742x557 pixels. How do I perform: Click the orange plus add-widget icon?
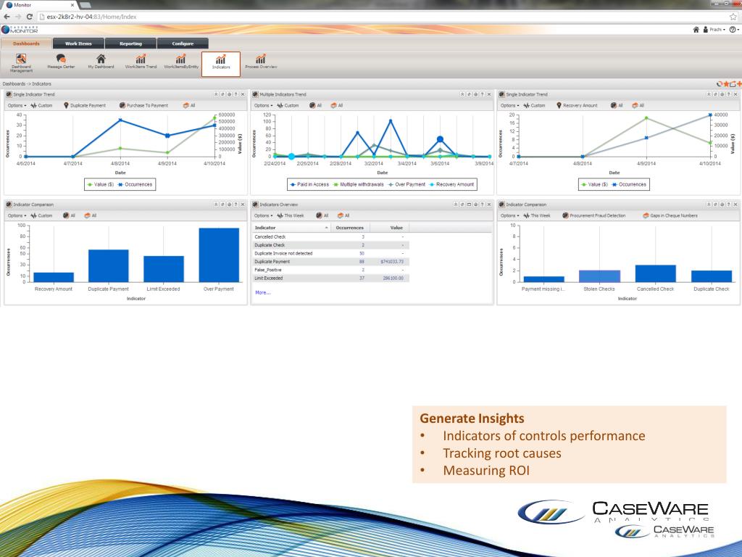tap(739, 84)
